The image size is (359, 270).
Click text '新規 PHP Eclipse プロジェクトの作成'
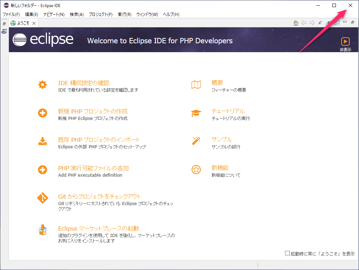93,119
